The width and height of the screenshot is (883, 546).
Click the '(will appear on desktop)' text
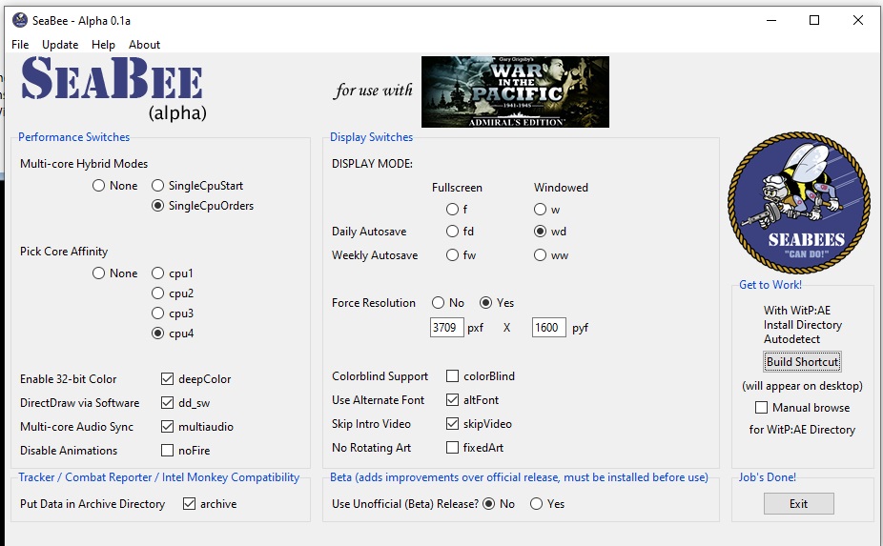tap(803, 386)
